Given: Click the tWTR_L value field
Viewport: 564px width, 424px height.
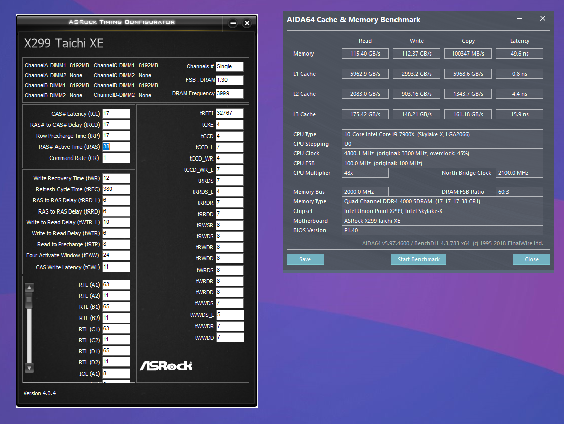Looking at the screenshot, I should 116,222.
